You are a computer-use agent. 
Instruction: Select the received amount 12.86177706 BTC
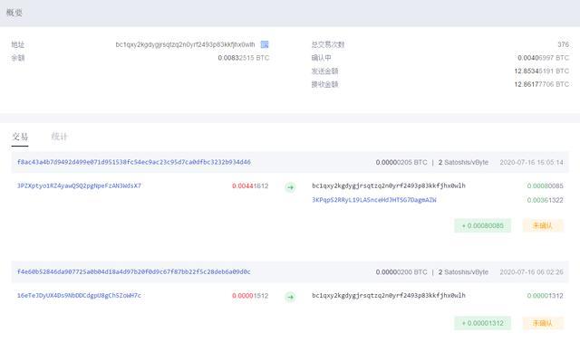point(542,84)
